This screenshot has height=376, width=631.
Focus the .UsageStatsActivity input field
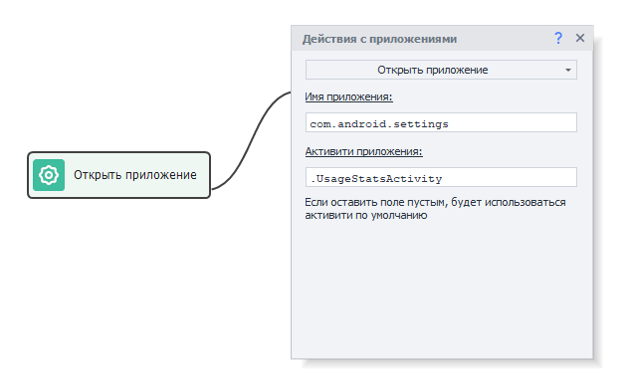pyautogui.click(x=441, y=177)
